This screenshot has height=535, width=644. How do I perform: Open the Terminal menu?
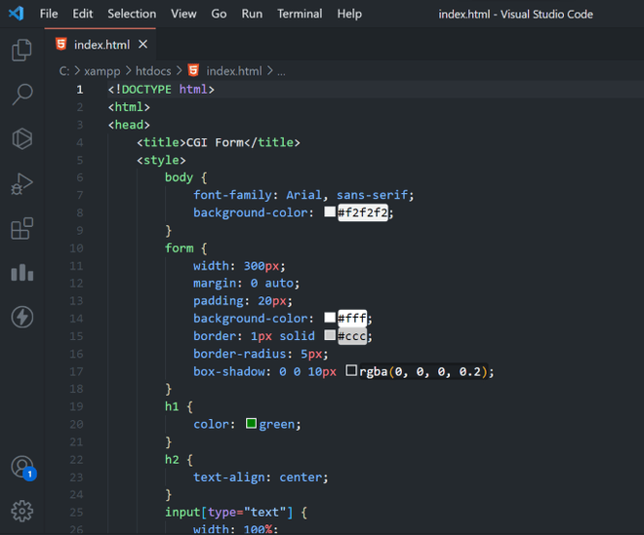click(x=300, y=14)
